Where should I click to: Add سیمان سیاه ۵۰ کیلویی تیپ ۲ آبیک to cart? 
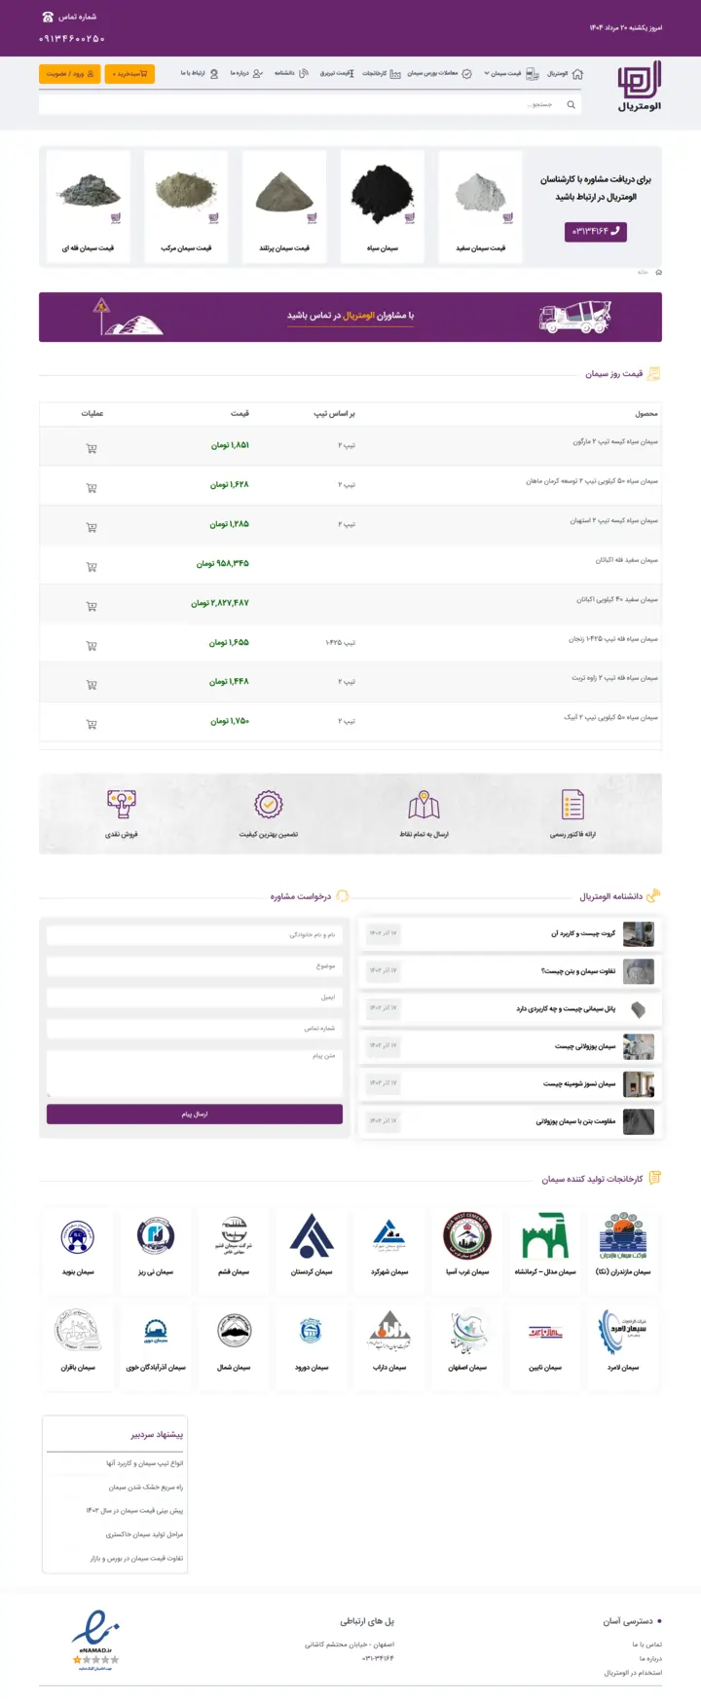click(x=92, y=725)
